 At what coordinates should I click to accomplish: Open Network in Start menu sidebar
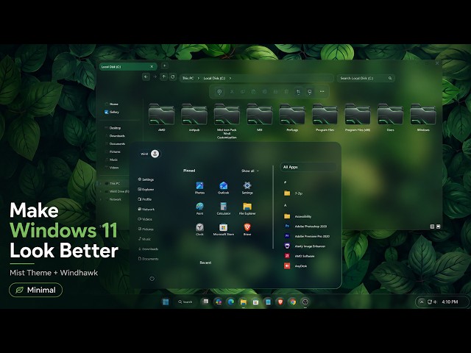click(146, 209)
